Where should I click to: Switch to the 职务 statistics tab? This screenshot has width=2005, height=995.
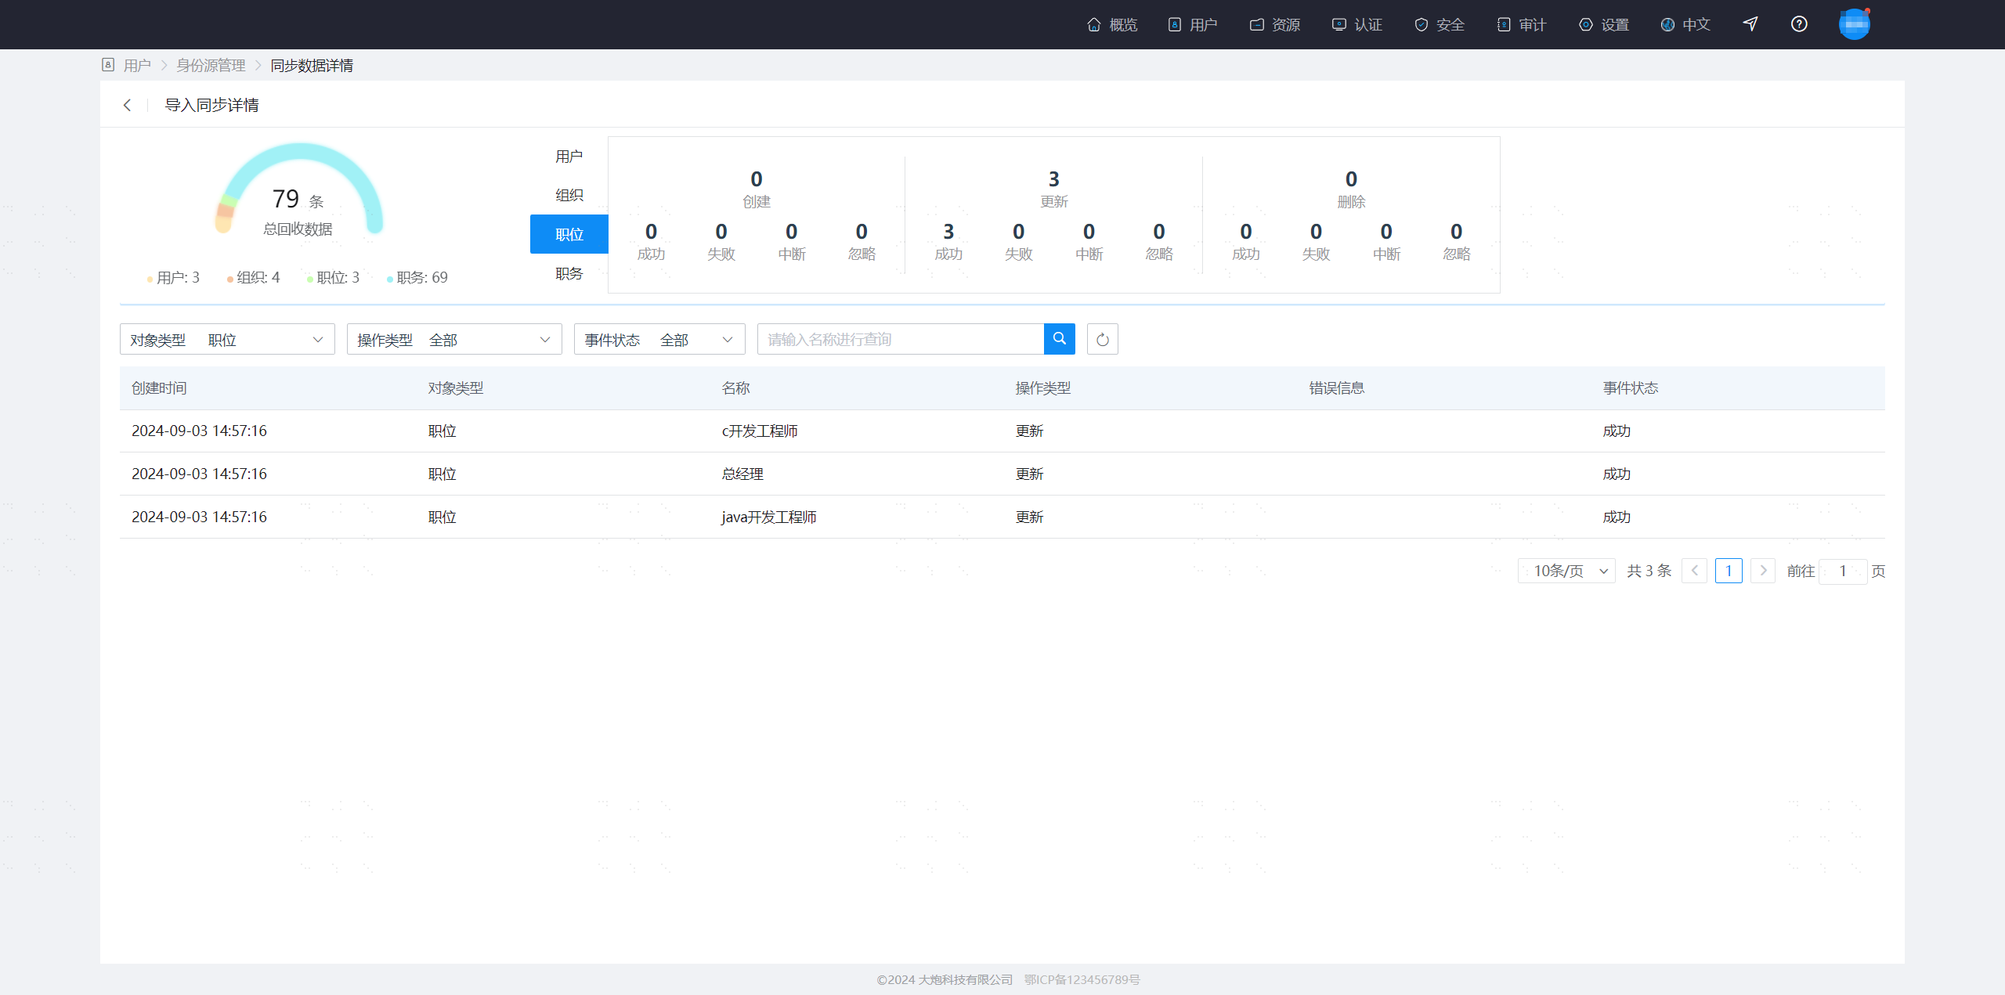(569, 273)
